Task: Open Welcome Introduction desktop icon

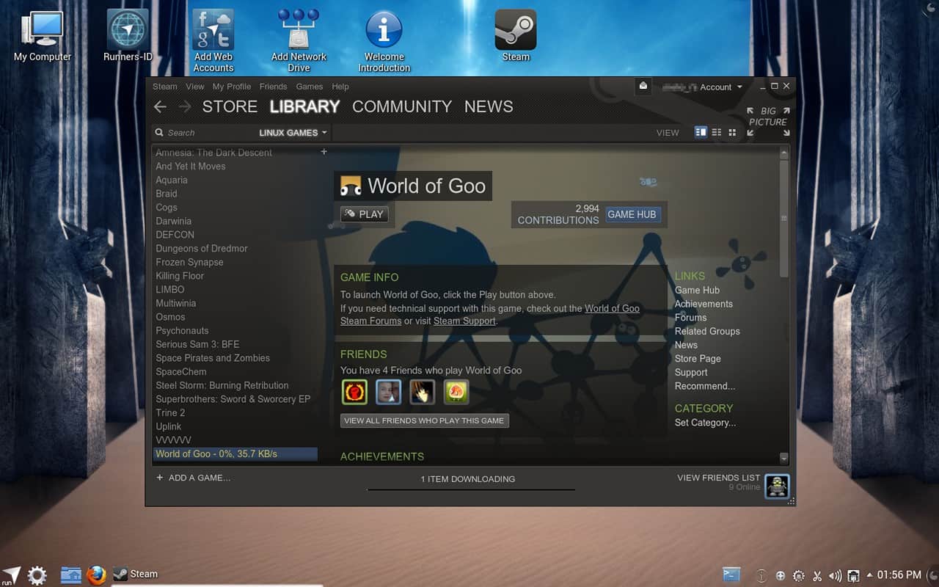Action: click(x=384, y=41)
